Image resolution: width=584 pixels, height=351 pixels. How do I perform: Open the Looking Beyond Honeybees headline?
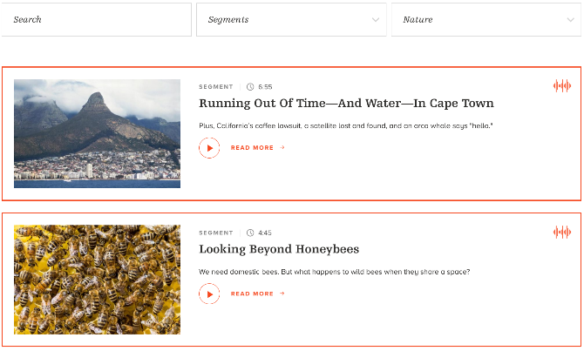[x=279, y=249]
